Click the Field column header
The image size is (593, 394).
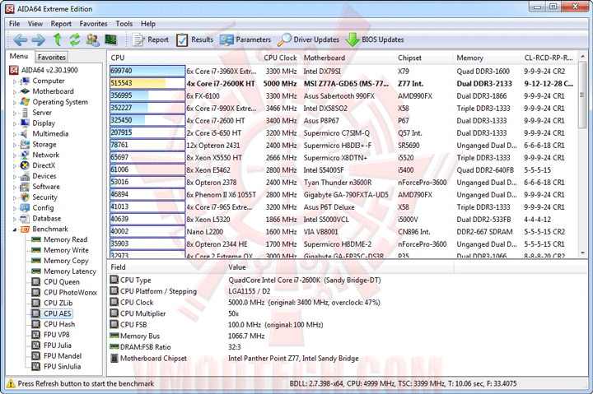(166, 267)
